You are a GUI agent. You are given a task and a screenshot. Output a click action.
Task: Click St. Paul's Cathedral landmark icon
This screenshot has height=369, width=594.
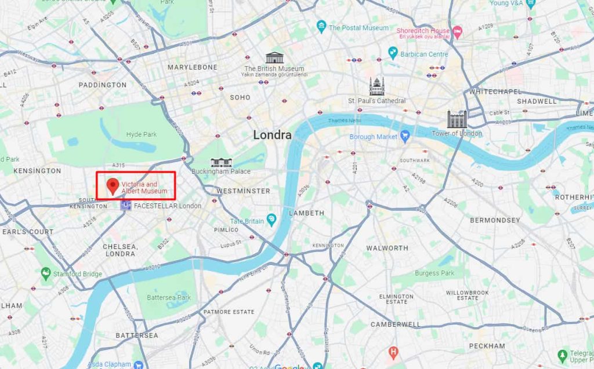click(x=377, y=86)
